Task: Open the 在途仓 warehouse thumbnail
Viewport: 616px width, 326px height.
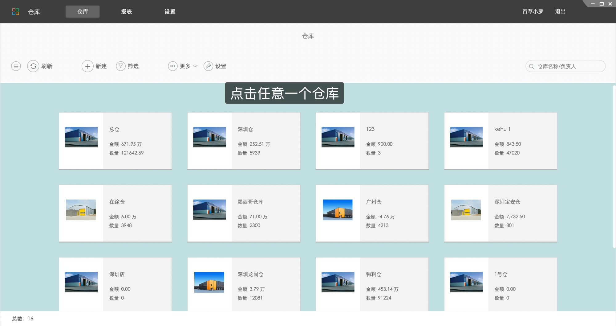Action: click(81, 210)
